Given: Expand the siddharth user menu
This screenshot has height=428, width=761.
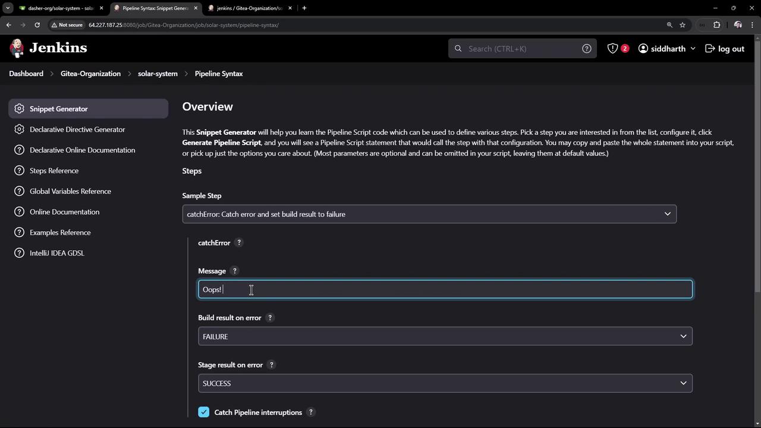Looking at the screenshot, I should [666, 49].
